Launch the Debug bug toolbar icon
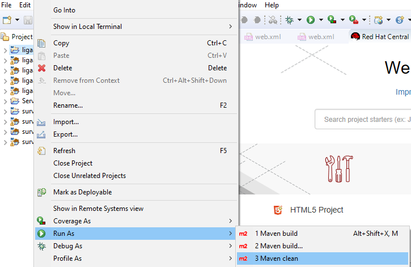 point(289,20)
